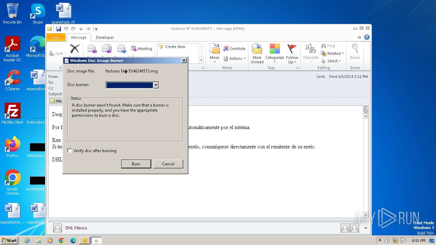
Task: Click the Find button in Editing group
Action: point(328,46)
